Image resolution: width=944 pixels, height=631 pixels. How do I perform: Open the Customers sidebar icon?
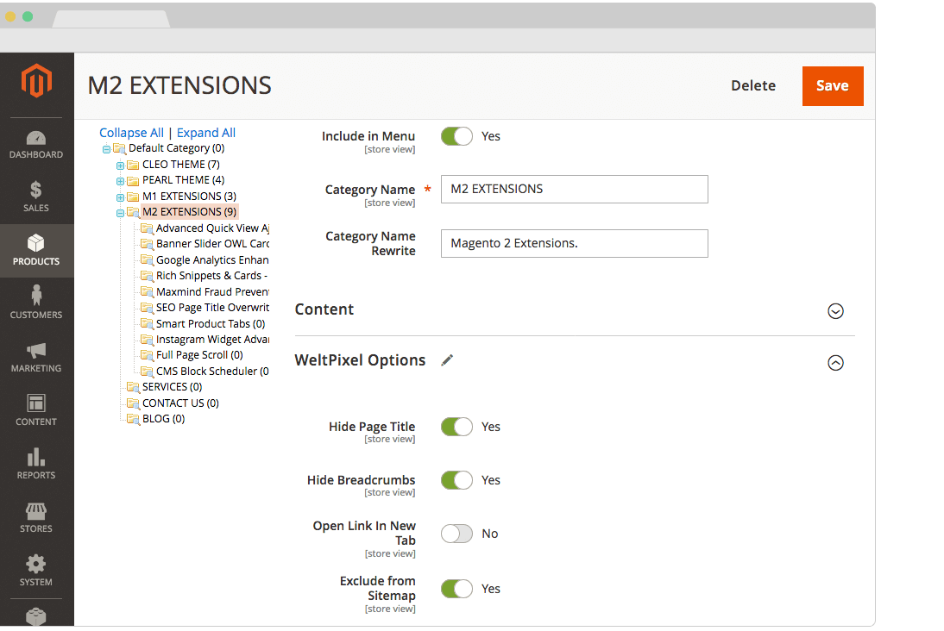pos(36,297)
